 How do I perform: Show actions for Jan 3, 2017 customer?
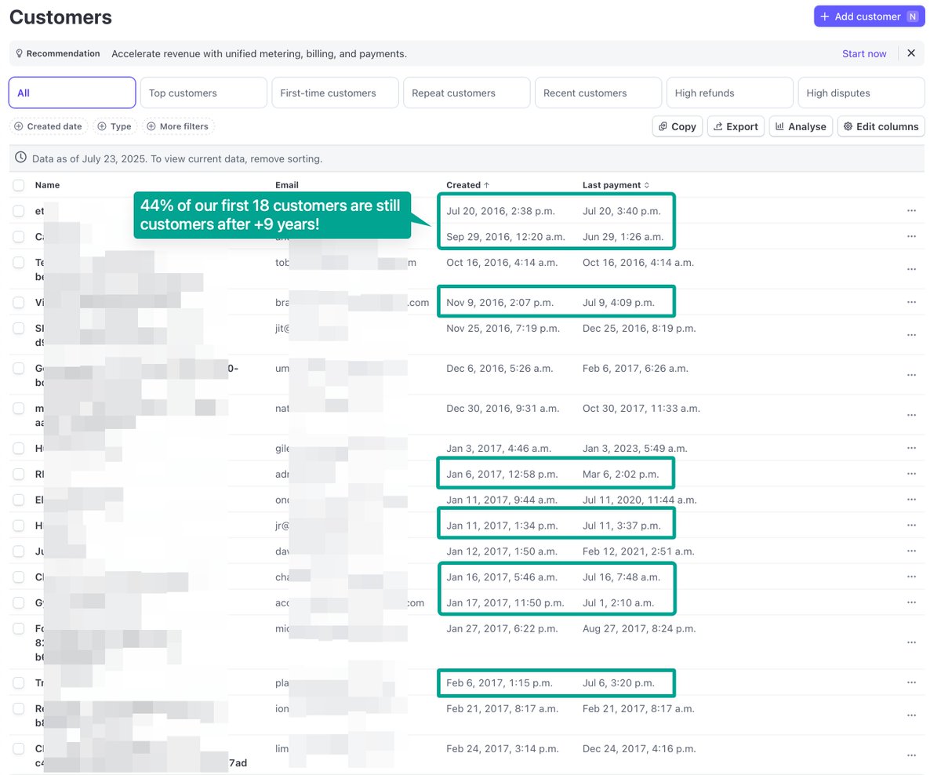point(911,448)
